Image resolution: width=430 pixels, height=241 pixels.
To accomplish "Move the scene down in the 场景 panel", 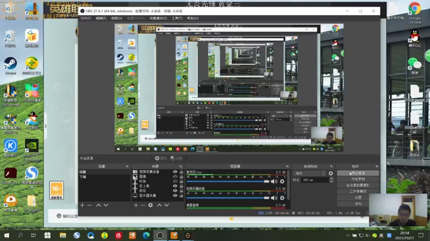I will pyautogui.click(x=106, y=205).
